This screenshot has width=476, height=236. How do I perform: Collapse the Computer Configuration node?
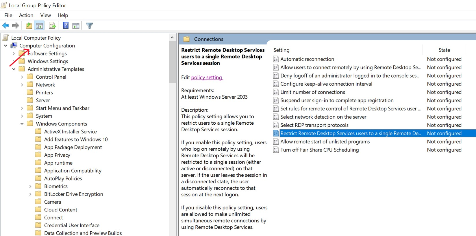[5, 46]
